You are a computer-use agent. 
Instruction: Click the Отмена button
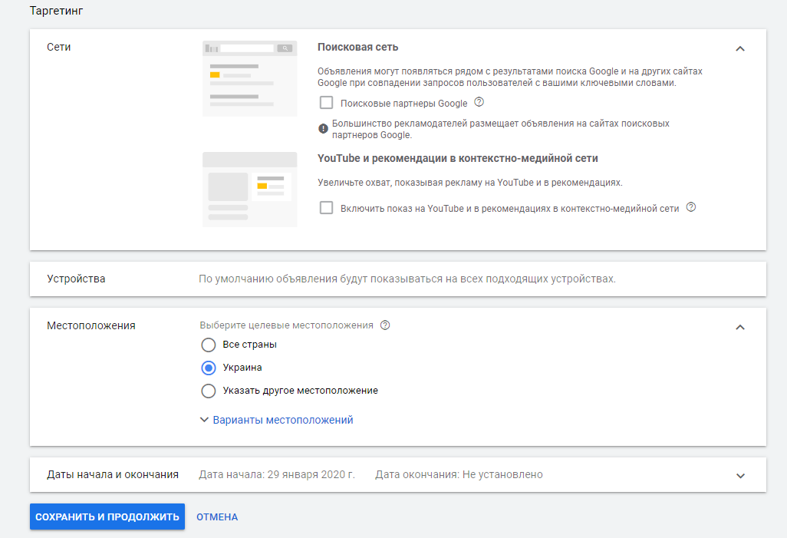point(217,517)
